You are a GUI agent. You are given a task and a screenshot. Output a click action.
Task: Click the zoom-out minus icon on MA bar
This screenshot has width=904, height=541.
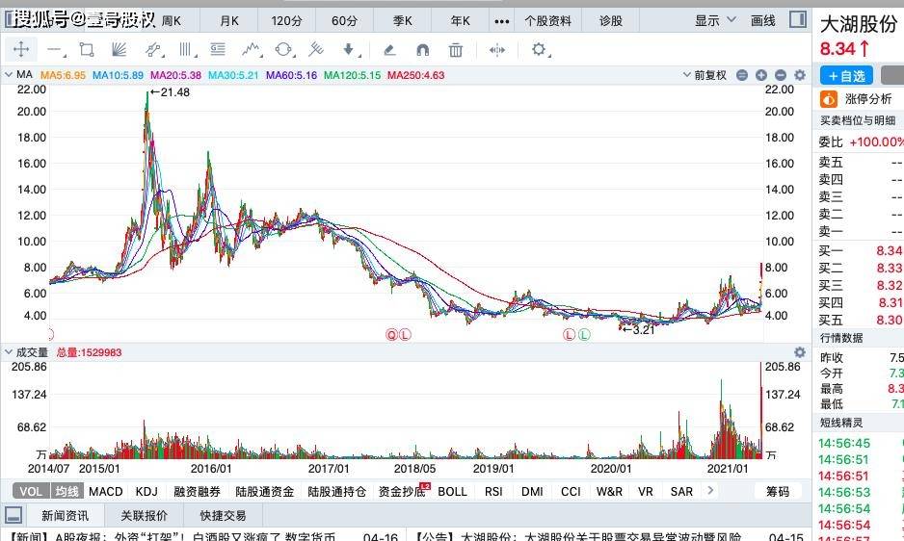[x=781, y=75]
